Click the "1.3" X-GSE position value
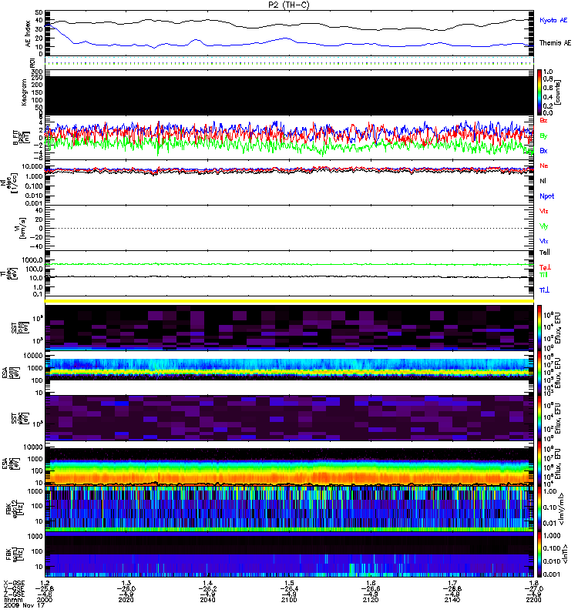578x616 pixels. (126, 583)
